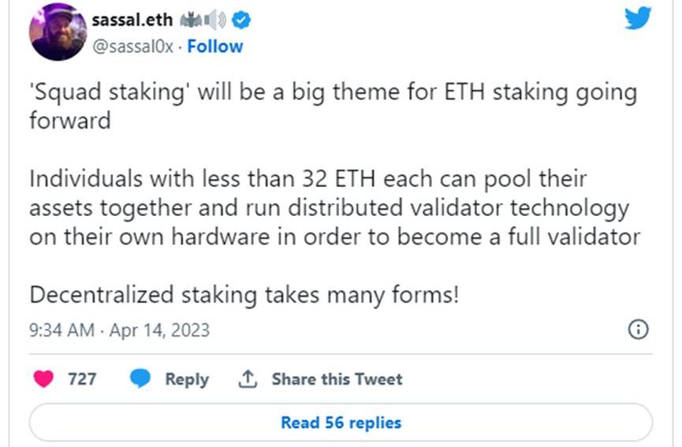The width and height of the screenshot is (682, 447).
Task: Click the share upload arrow icon
Action: [248, 379]
